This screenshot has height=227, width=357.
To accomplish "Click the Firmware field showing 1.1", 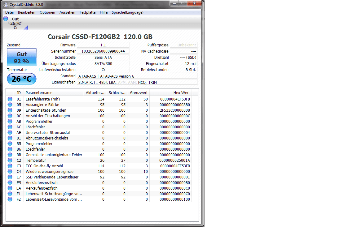I will (x=103, y=45).
